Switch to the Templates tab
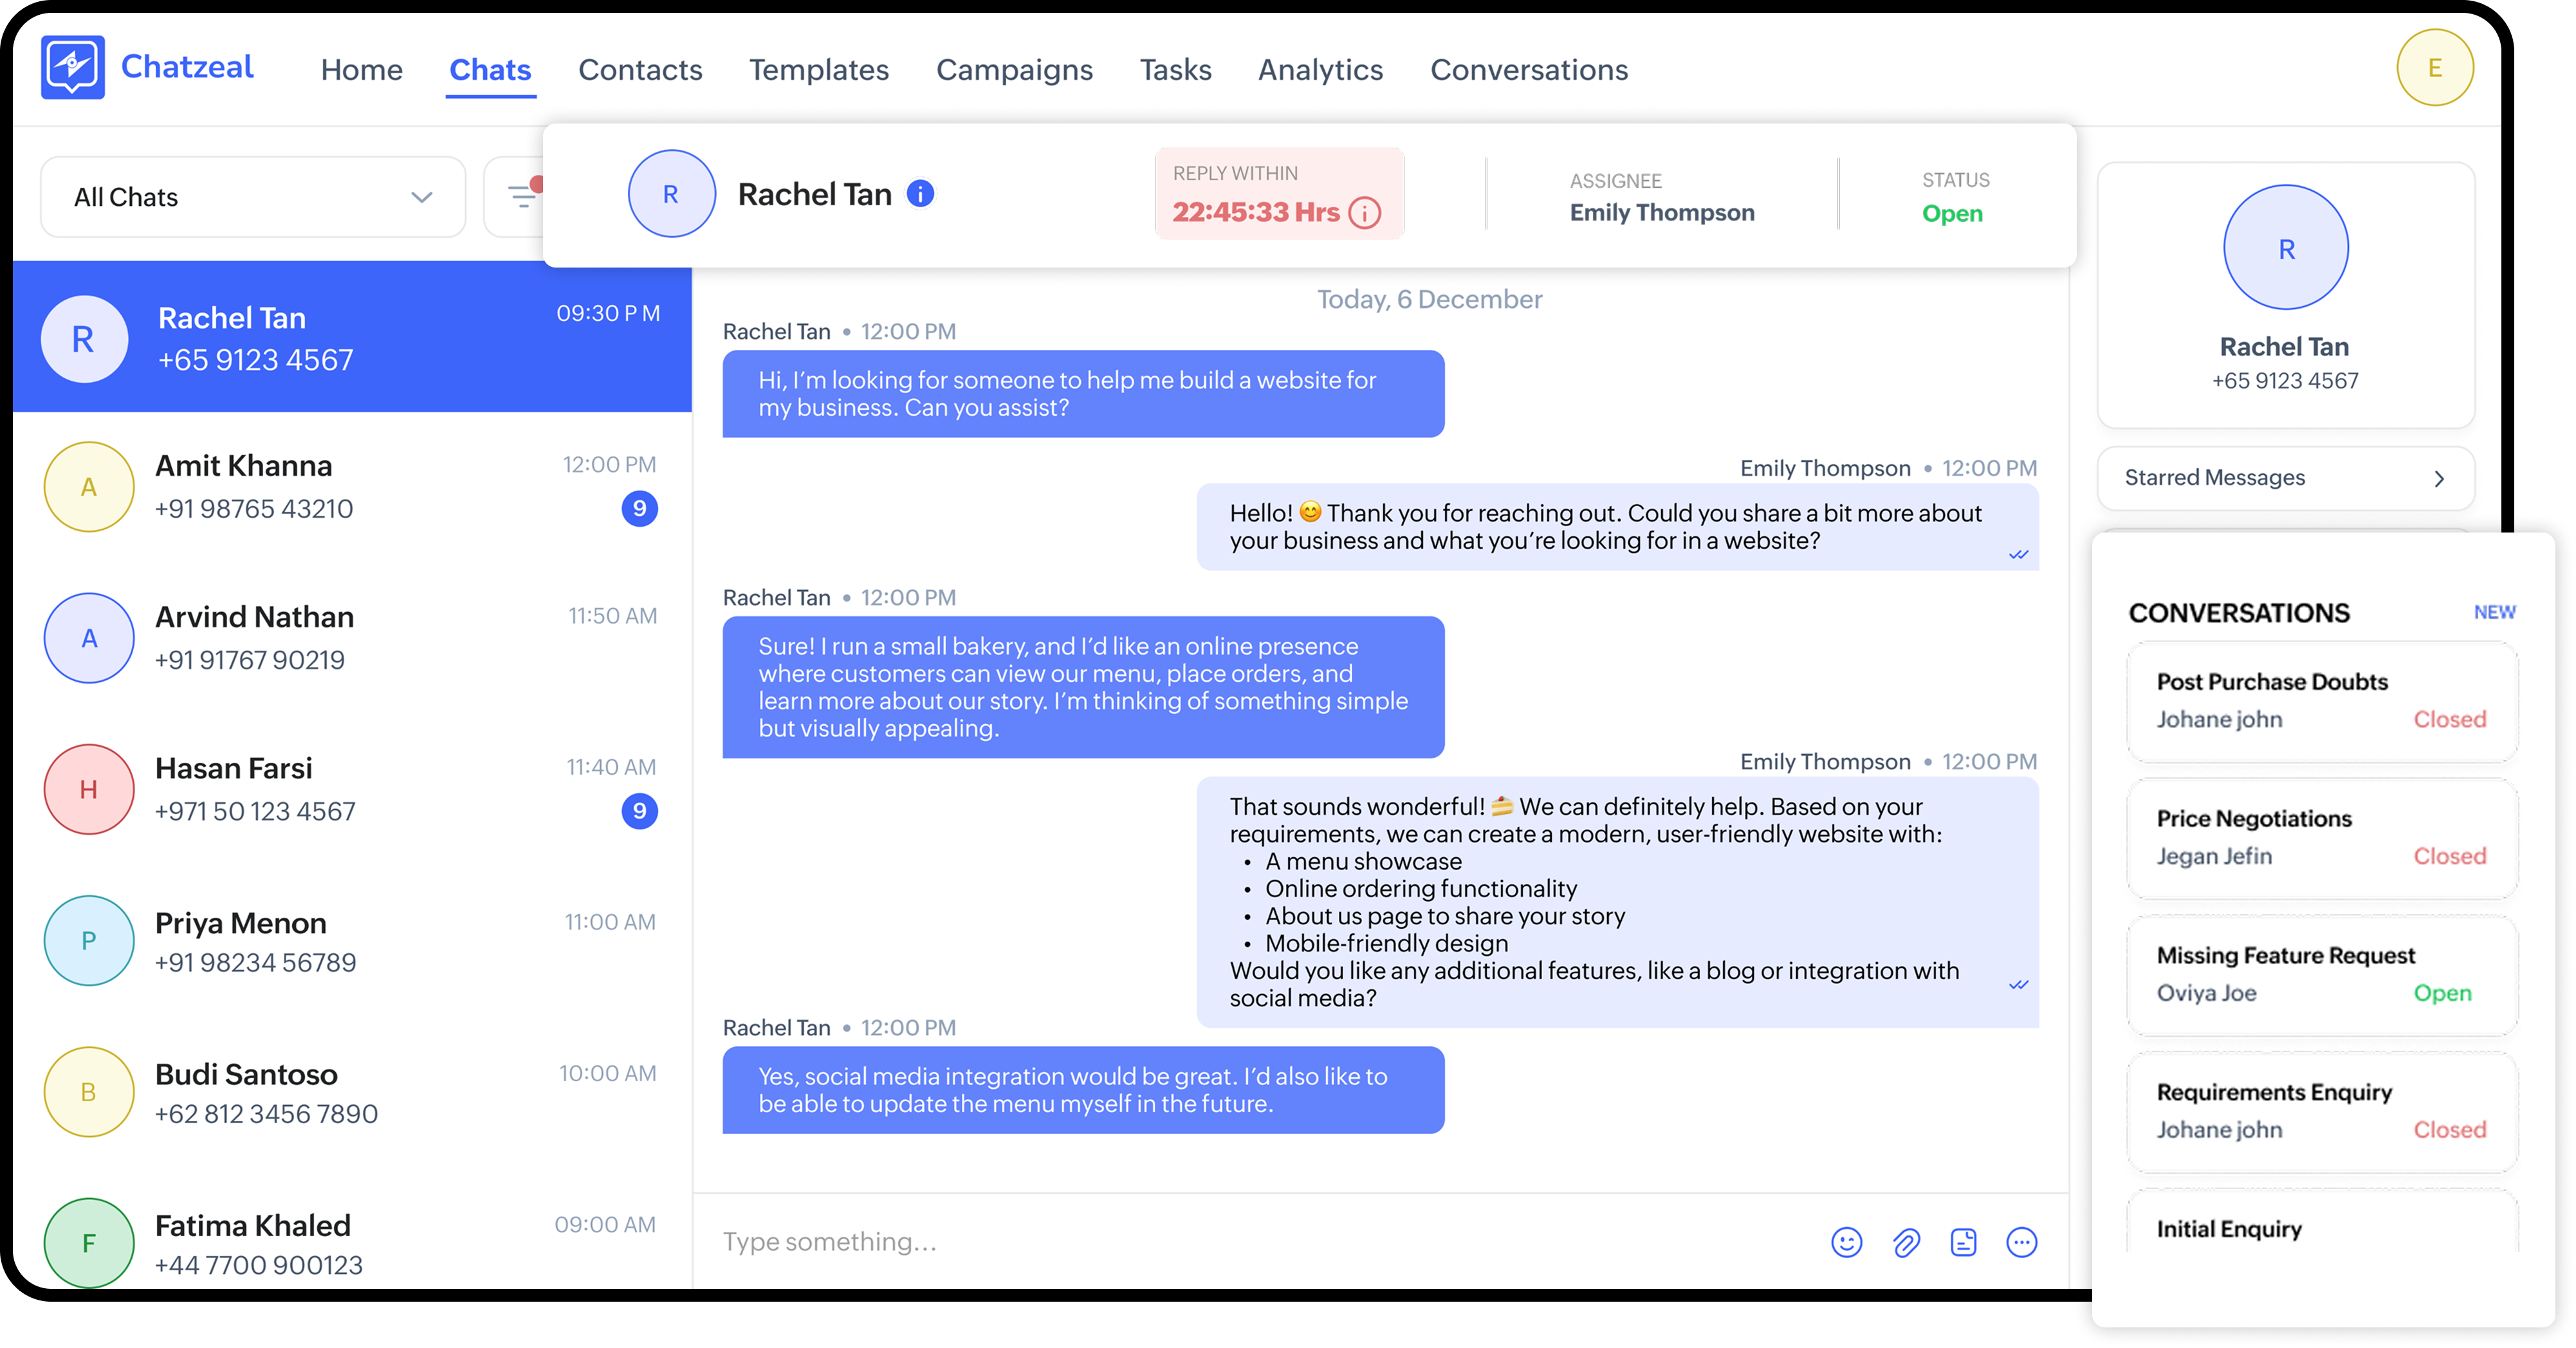2576x1348 pixels. point(818,70)
